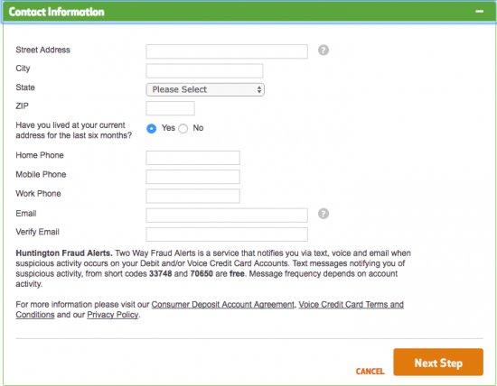Open the Consumer Deposit Account Agreement link

pos(223,304)
